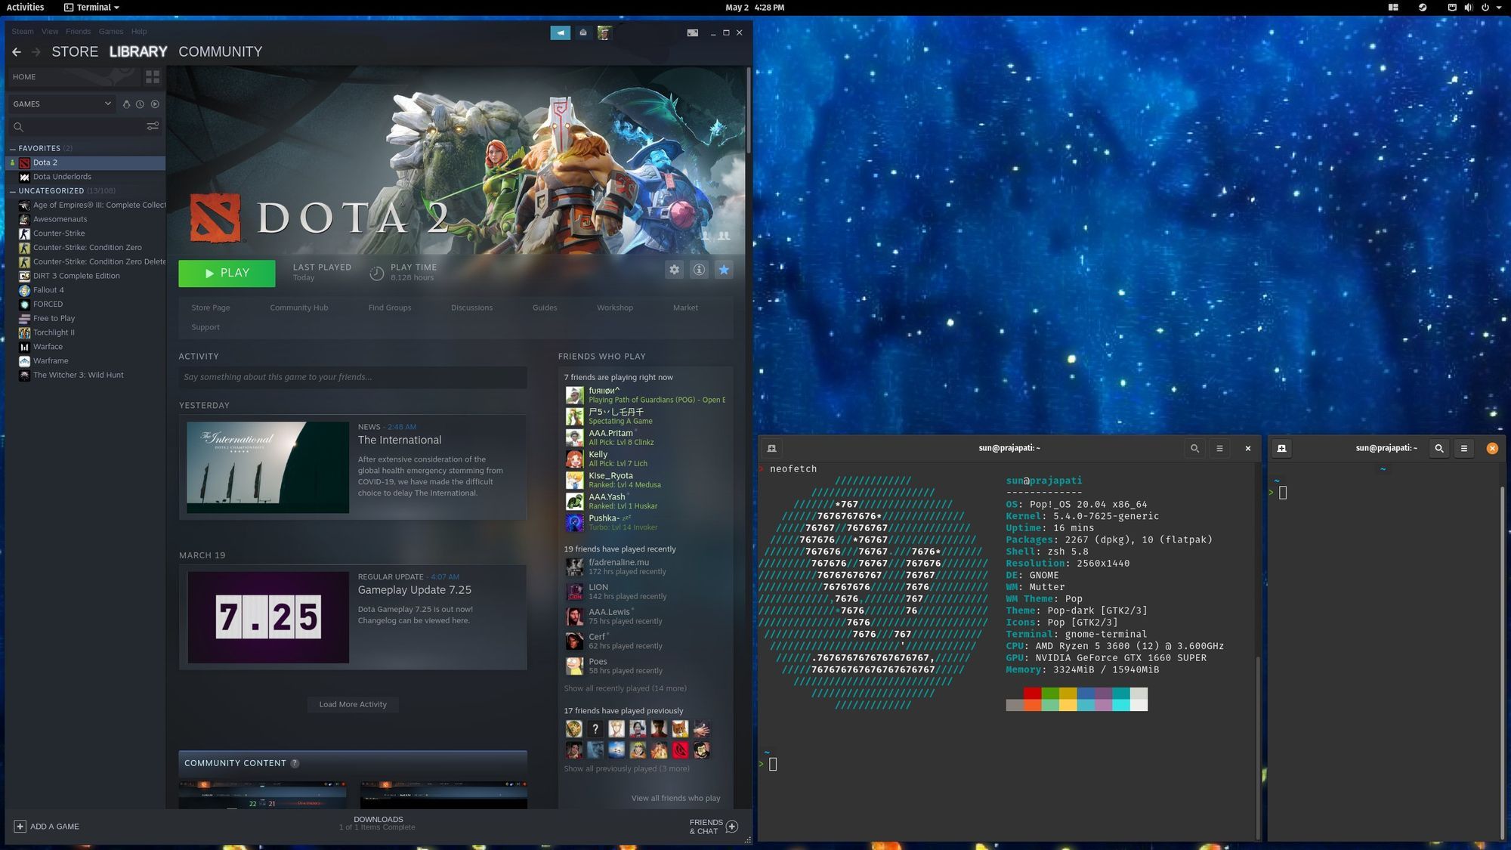The image size is (1511, 850).
Task: Click the Big Picture mode icon
Action: [692, 32]
